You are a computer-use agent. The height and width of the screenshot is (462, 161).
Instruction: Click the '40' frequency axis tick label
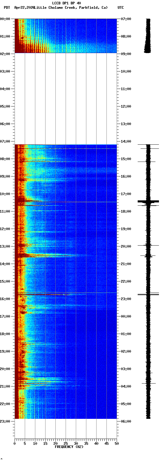coord(96,443)
